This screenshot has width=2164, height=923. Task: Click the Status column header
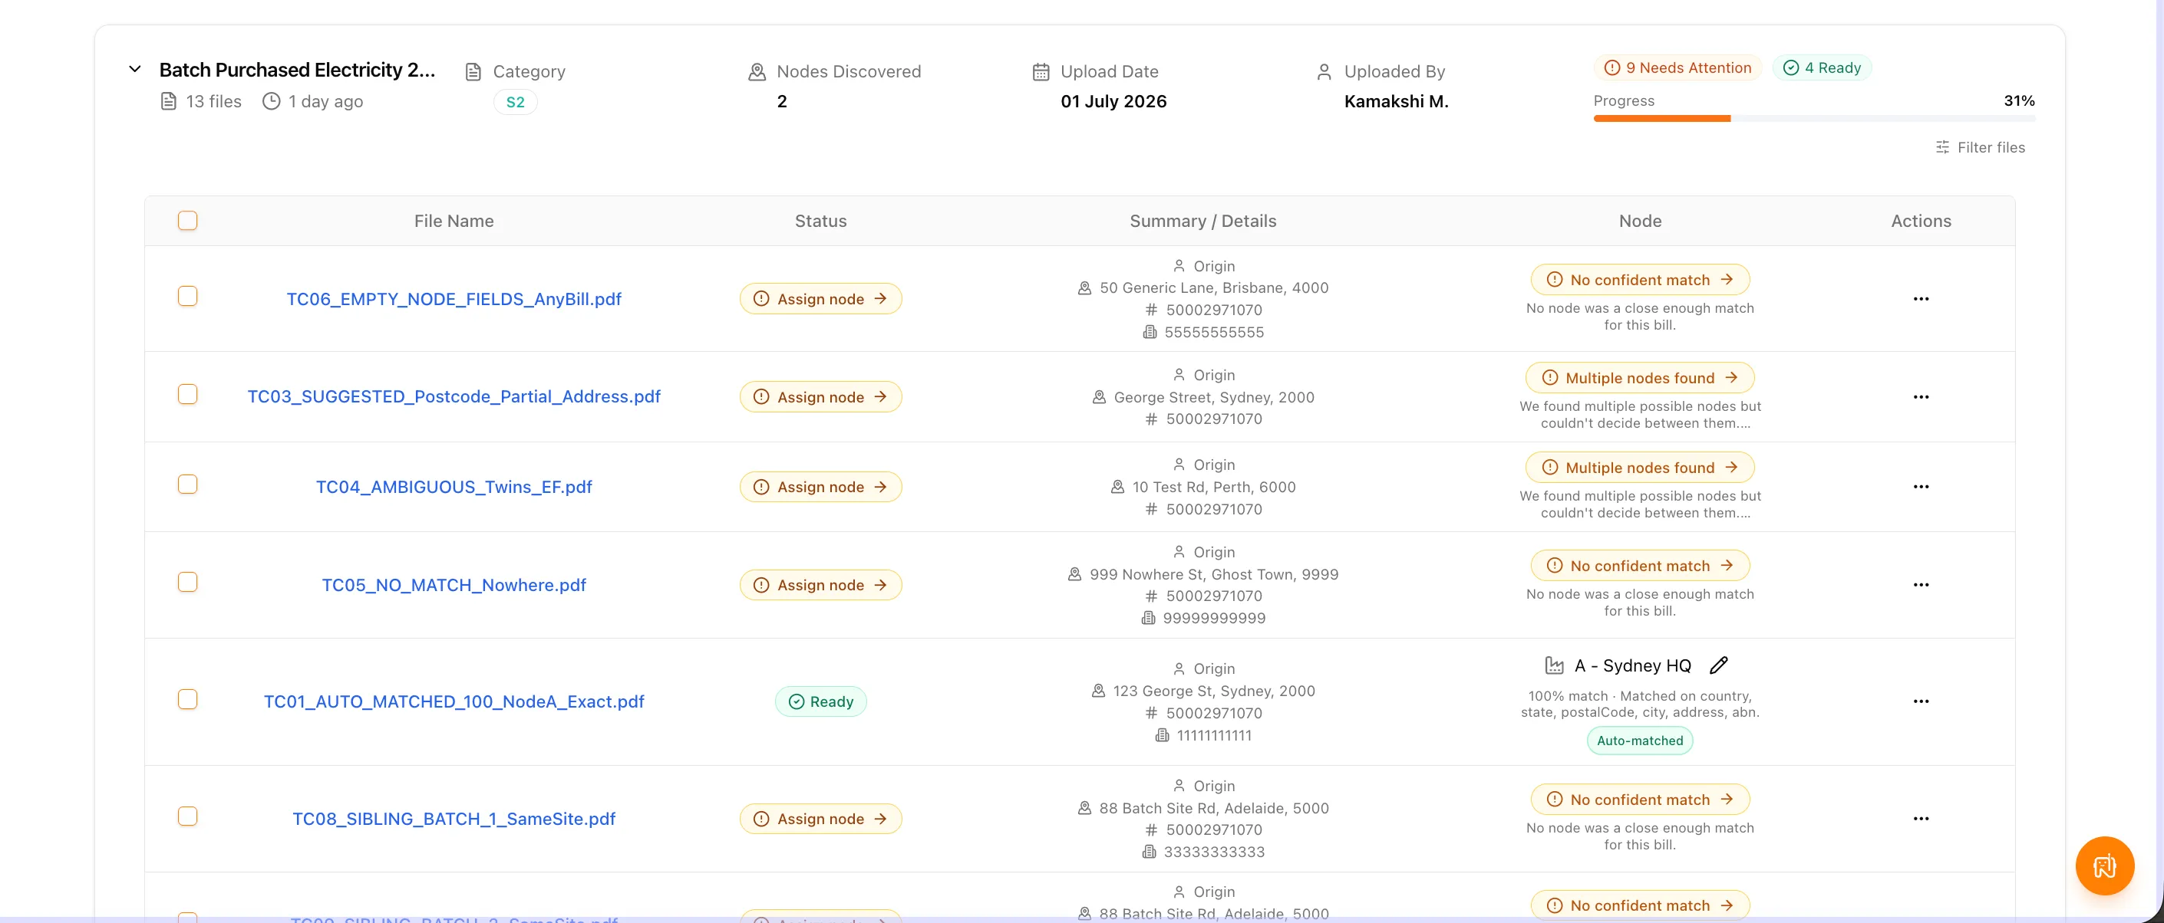pos(821,222)
